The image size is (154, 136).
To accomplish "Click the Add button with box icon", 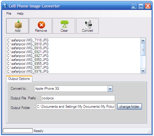I will [17, 26].
